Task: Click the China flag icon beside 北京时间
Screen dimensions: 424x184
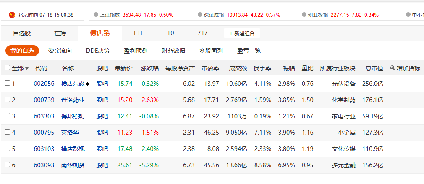Action: coord(12,15)
